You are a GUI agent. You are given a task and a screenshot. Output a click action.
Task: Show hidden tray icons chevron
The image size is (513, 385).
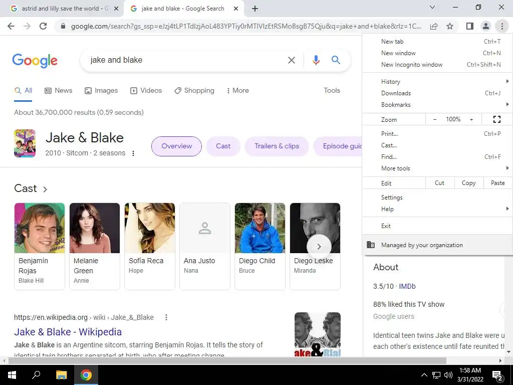coord(424,375)
